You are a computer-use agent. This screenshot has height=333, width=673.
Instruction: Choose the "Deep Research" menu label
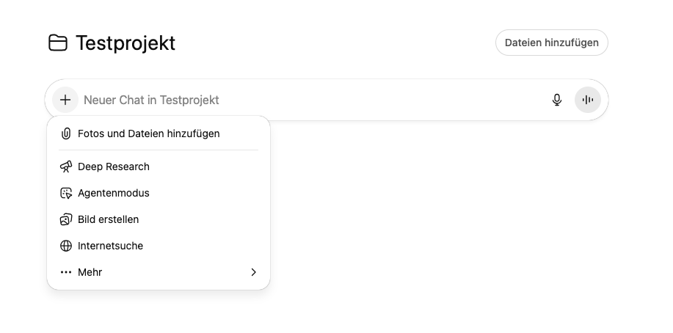tap(114, 166)
